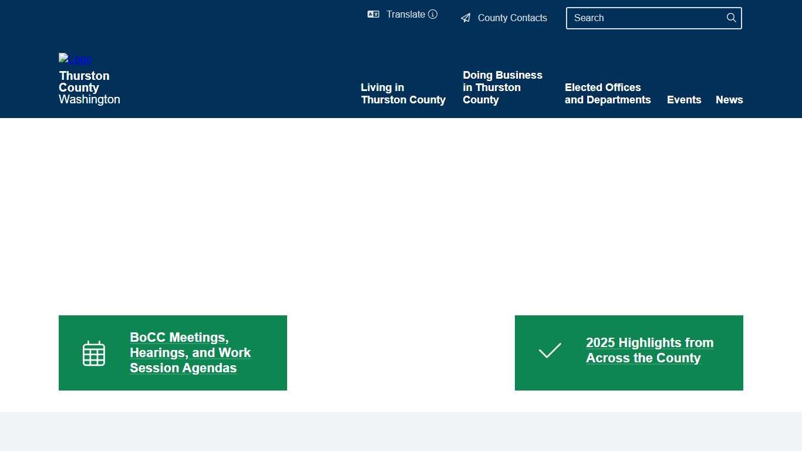Click the County Contacts link
Screen dimensions: 802x451
[512, 18]
